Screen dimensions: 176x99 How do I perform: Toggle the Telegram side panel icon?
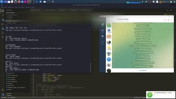point(168,20)
